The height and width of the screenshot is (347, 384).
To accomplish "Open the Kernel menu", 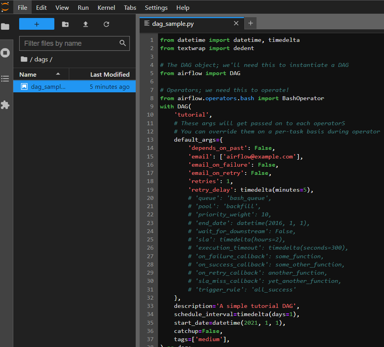I will tap(106, 8).
